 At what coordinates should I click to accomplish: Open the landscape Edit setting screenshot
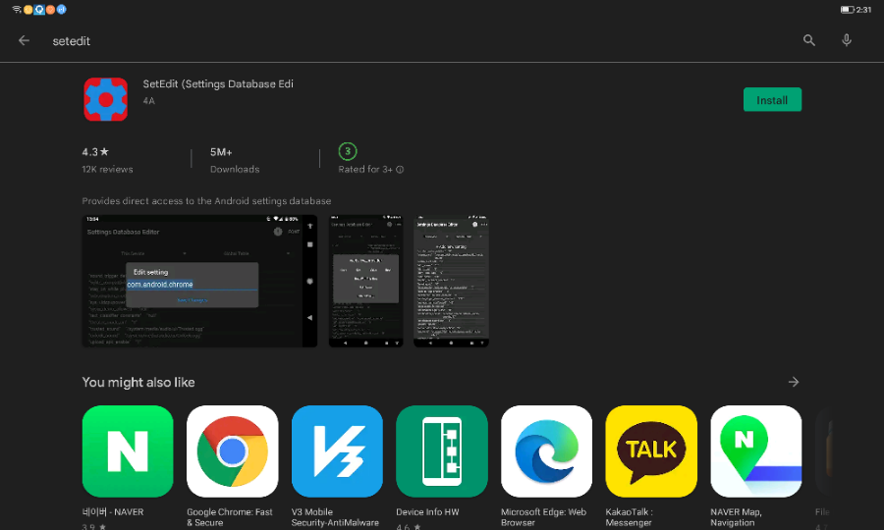[199, 281]
